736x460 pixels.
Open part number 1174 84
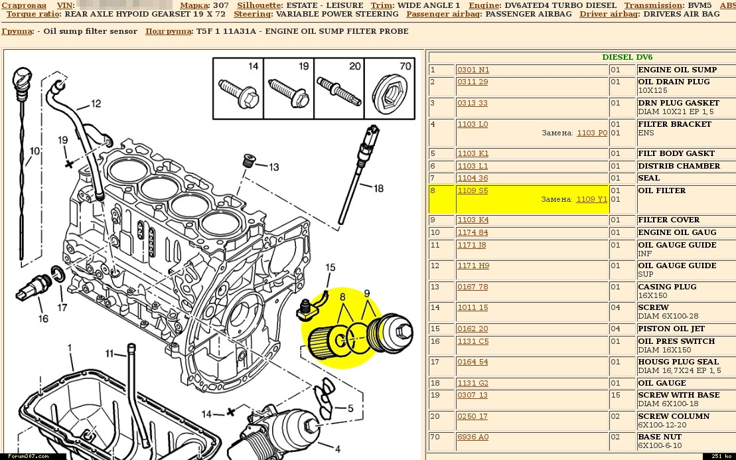473,233
